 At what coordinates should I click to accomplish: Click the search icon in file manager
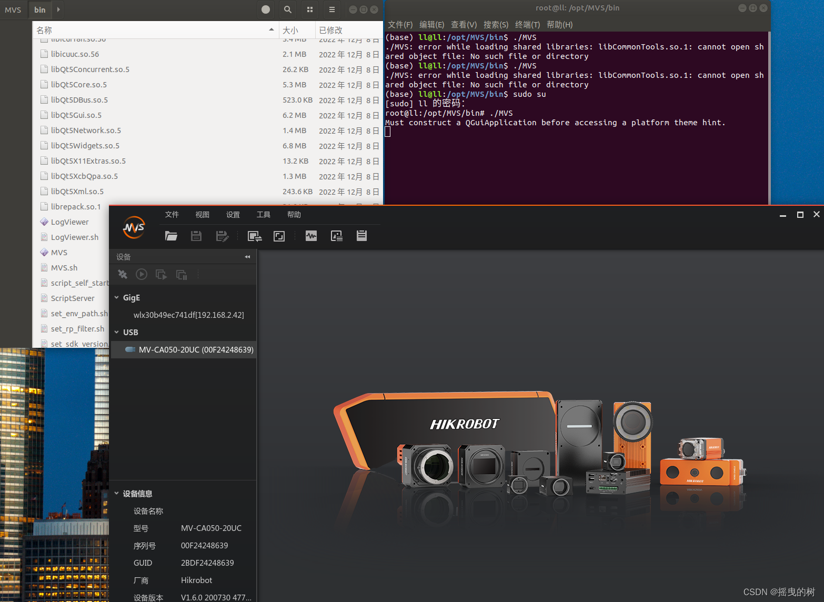click(x=288, y=9)
